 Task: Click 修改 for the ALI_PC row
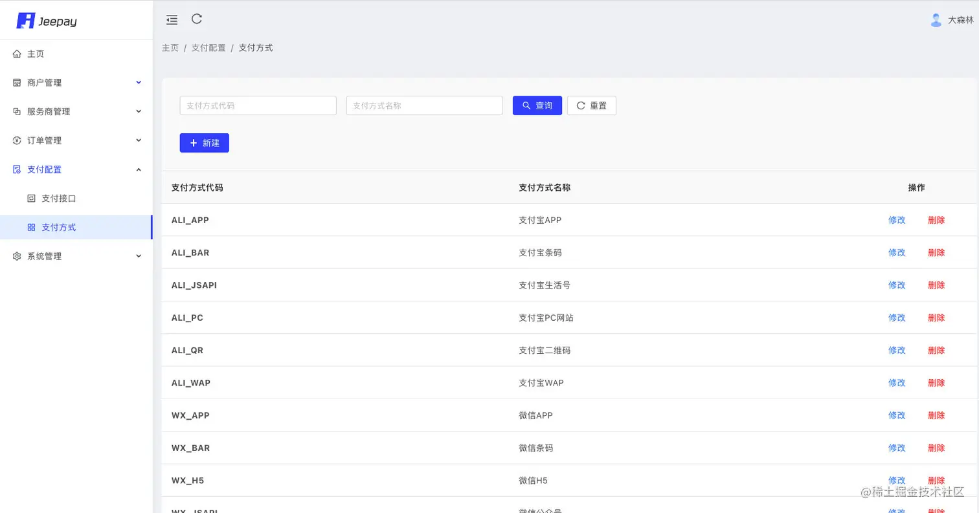[x=897, y=318]
